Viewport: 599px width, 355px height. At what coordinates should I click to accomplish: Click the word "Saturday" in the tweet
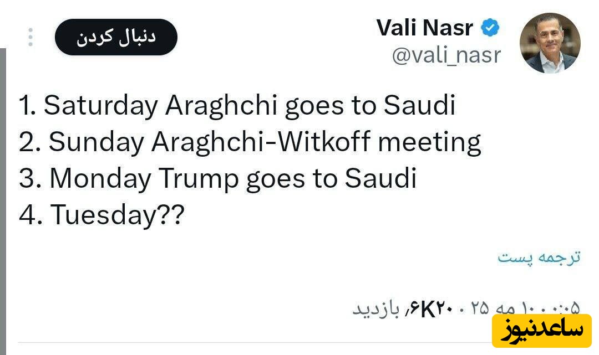coord(100,105)
